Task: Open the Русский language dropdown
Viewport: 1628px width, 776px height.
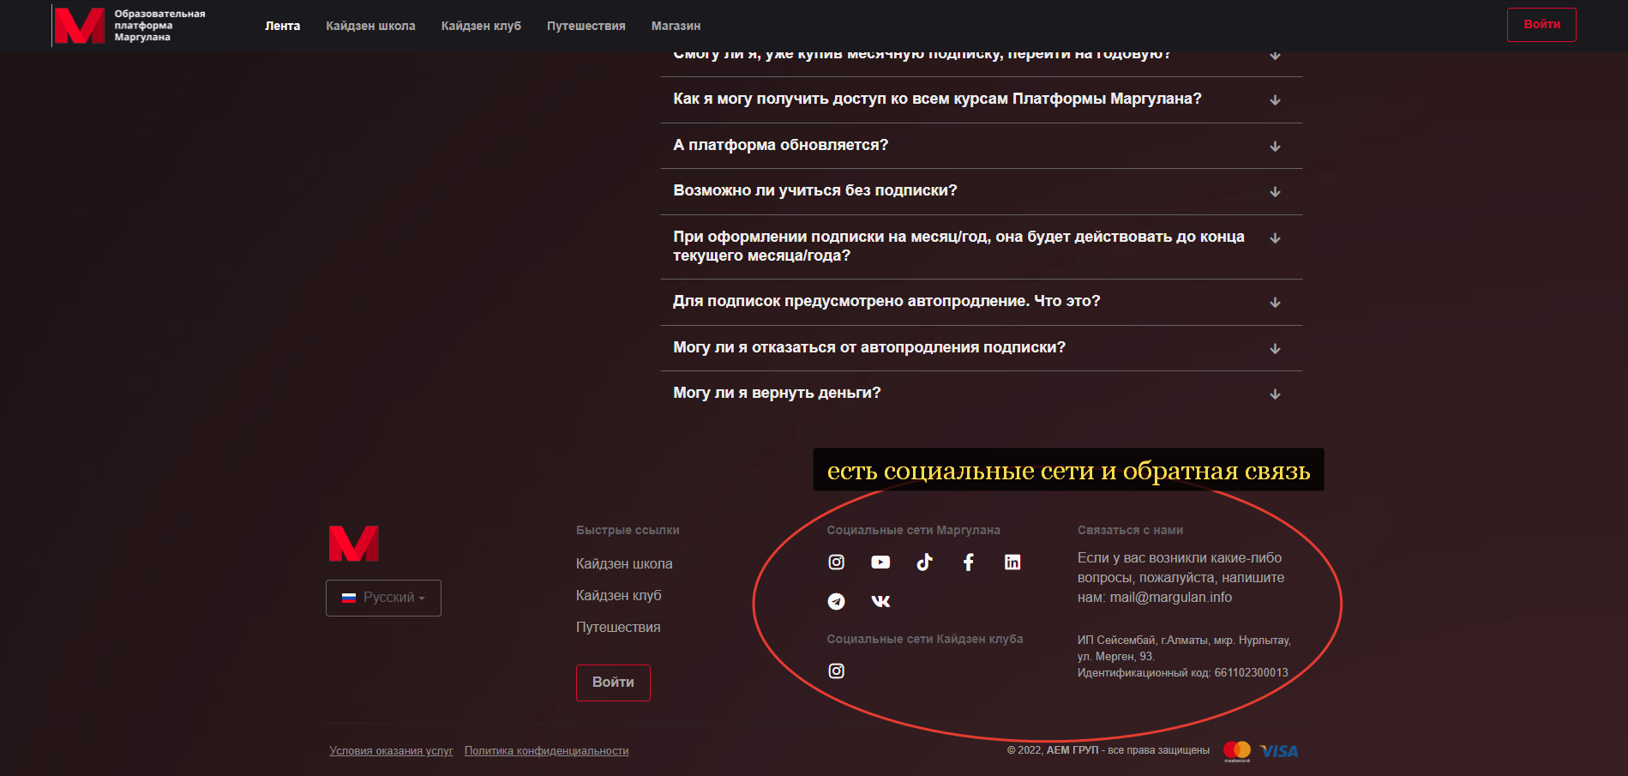Action: pyautogui.click(x=383, y=598)
